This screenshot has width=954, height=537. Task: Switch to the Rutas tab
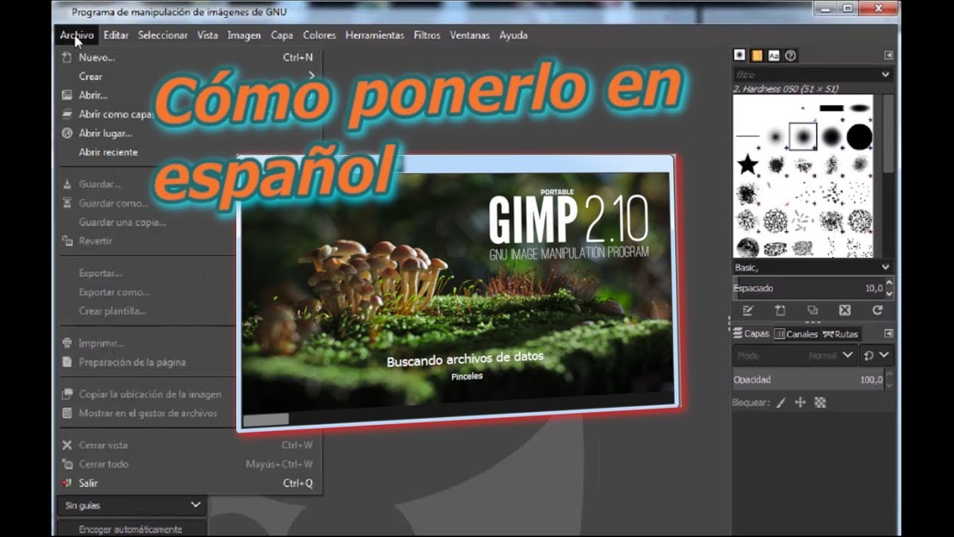coord(840,334)
